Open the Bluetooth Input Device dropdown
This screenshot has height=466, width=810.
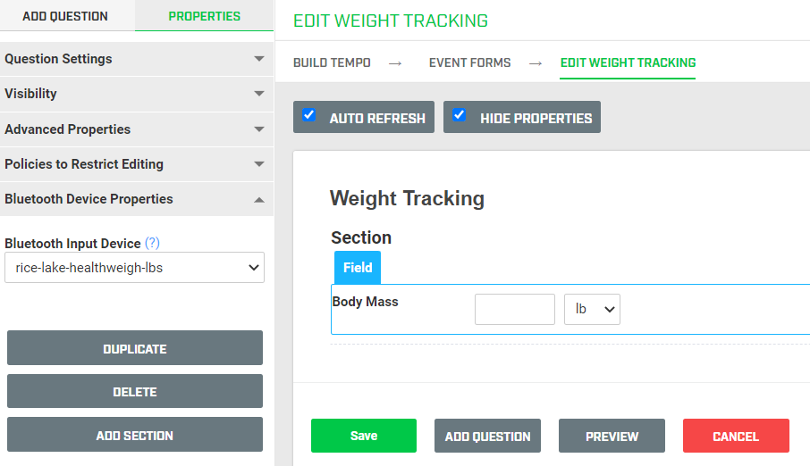[x=134, y=267]
